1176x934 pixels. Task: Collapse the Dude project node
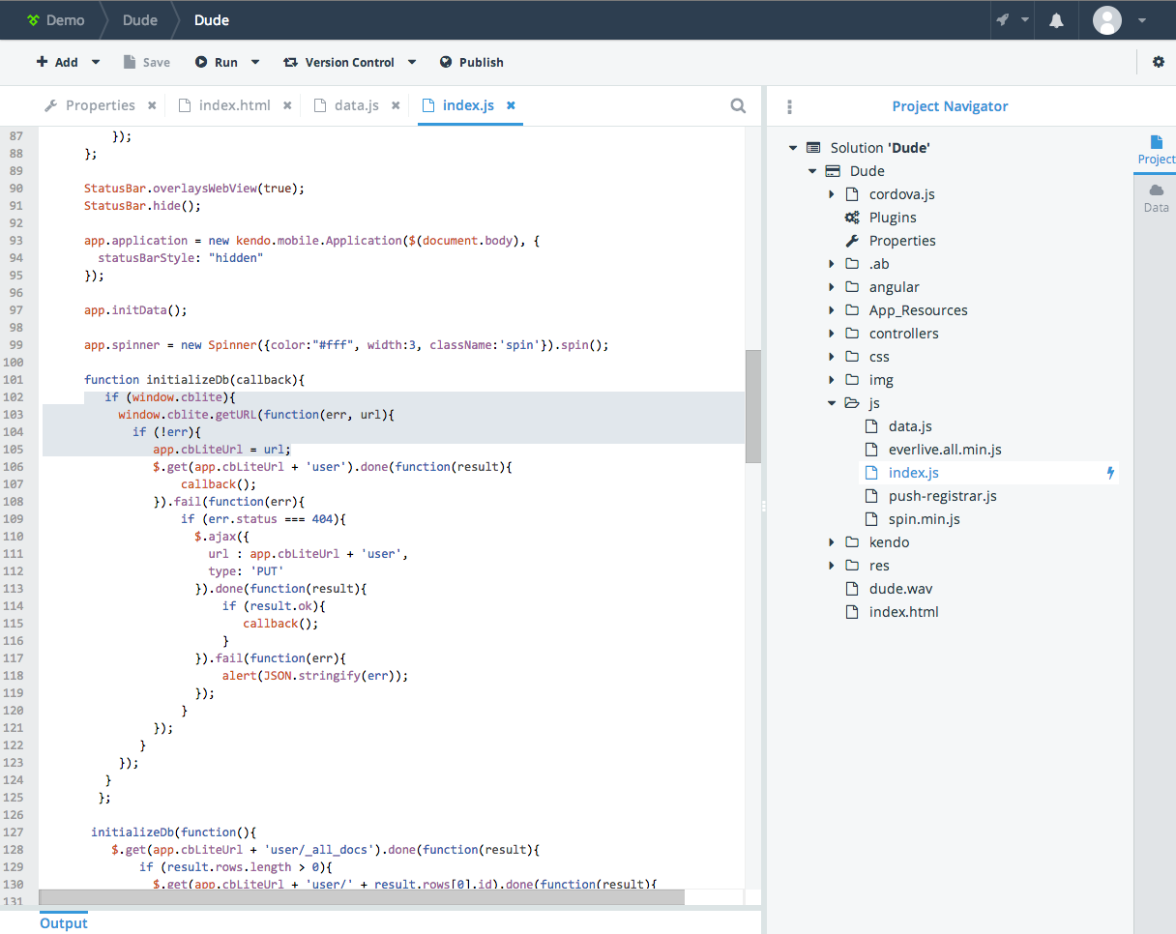(x=812, y=171)
